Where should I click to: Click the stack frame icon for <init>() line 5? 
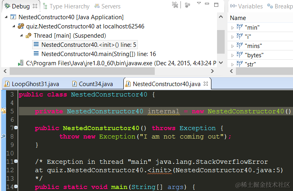point(36,44)
